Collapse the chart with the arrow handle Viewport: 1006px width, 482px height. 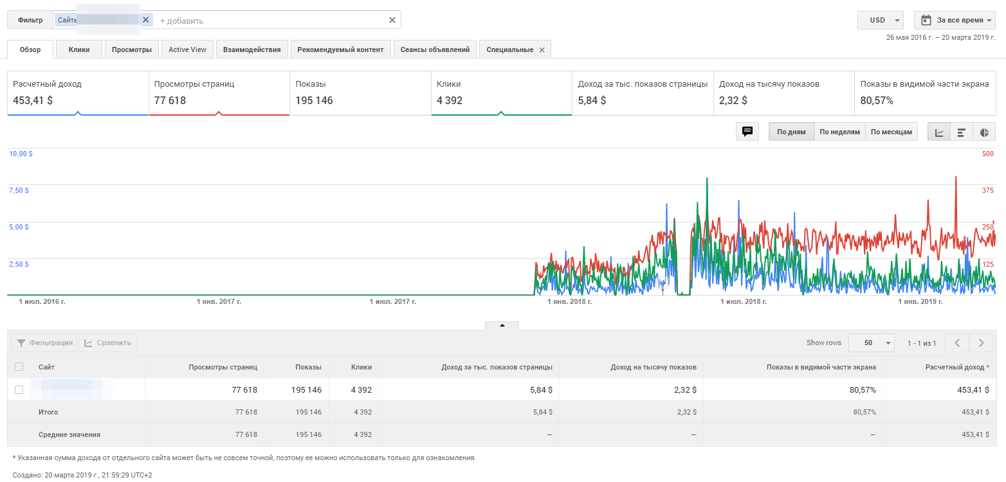(502, 325)
